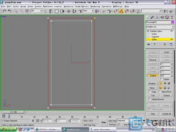Viewport: 176px width, 132px height.
Task: Enable the About Pivot checkbox
Action: pyautogui.click(x=159, y=92)
